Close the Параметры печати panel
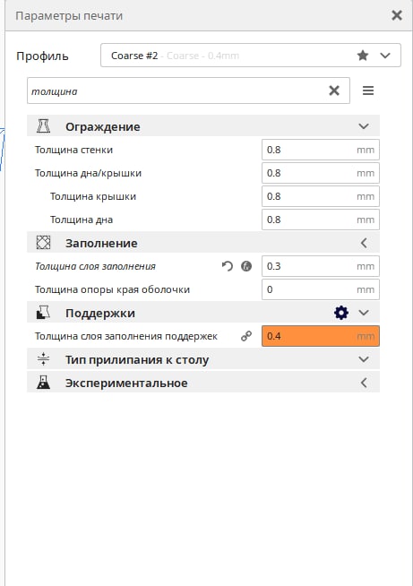Viewport: 413px width, 586px height. (x=397, y=15)
